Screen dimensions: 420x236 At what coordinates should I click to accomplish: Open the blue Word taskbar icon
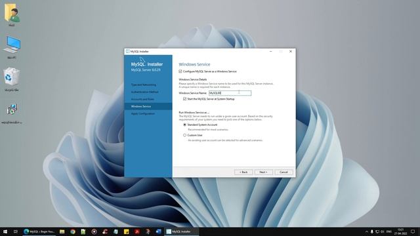click(159, 231)
